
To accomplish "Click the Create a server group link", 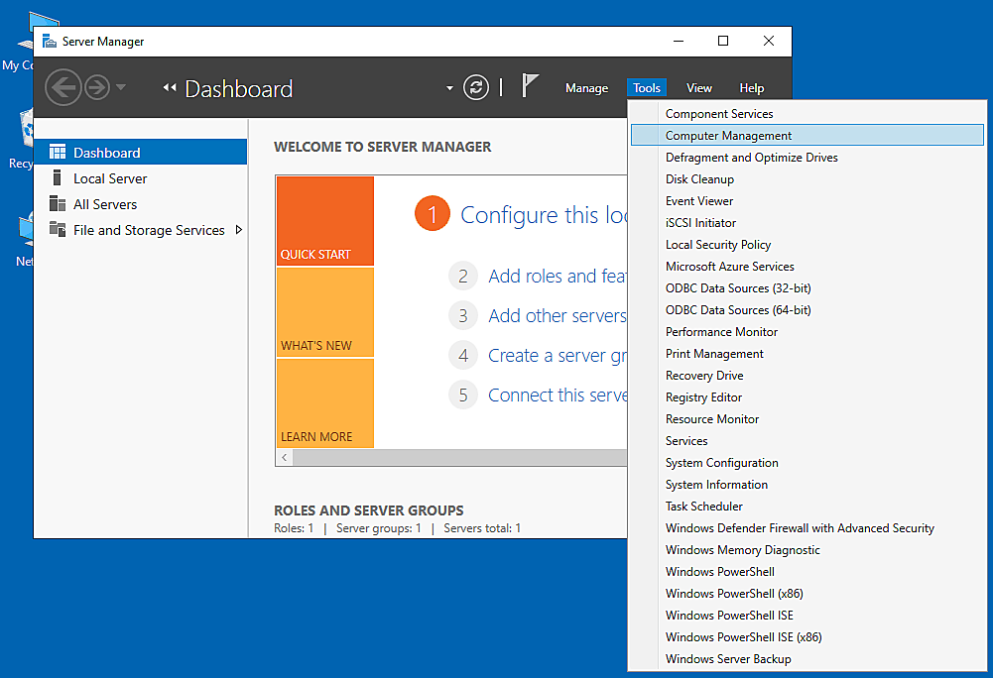I will [x=558, y=355].
